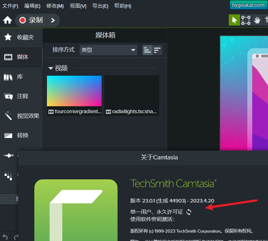268x241 pixels.
Task: Open the 帮助(H) menu
Action: (x=123, y=6)
